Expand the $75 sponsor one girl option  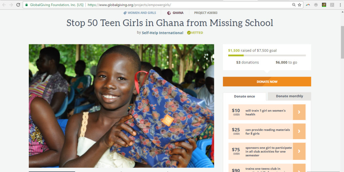[x=299, y=151]
